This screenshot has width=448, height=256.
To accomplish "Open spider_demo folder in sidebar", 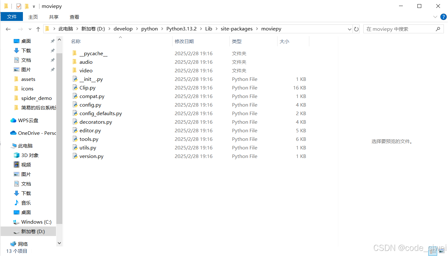I will click(x=33, y=98).
